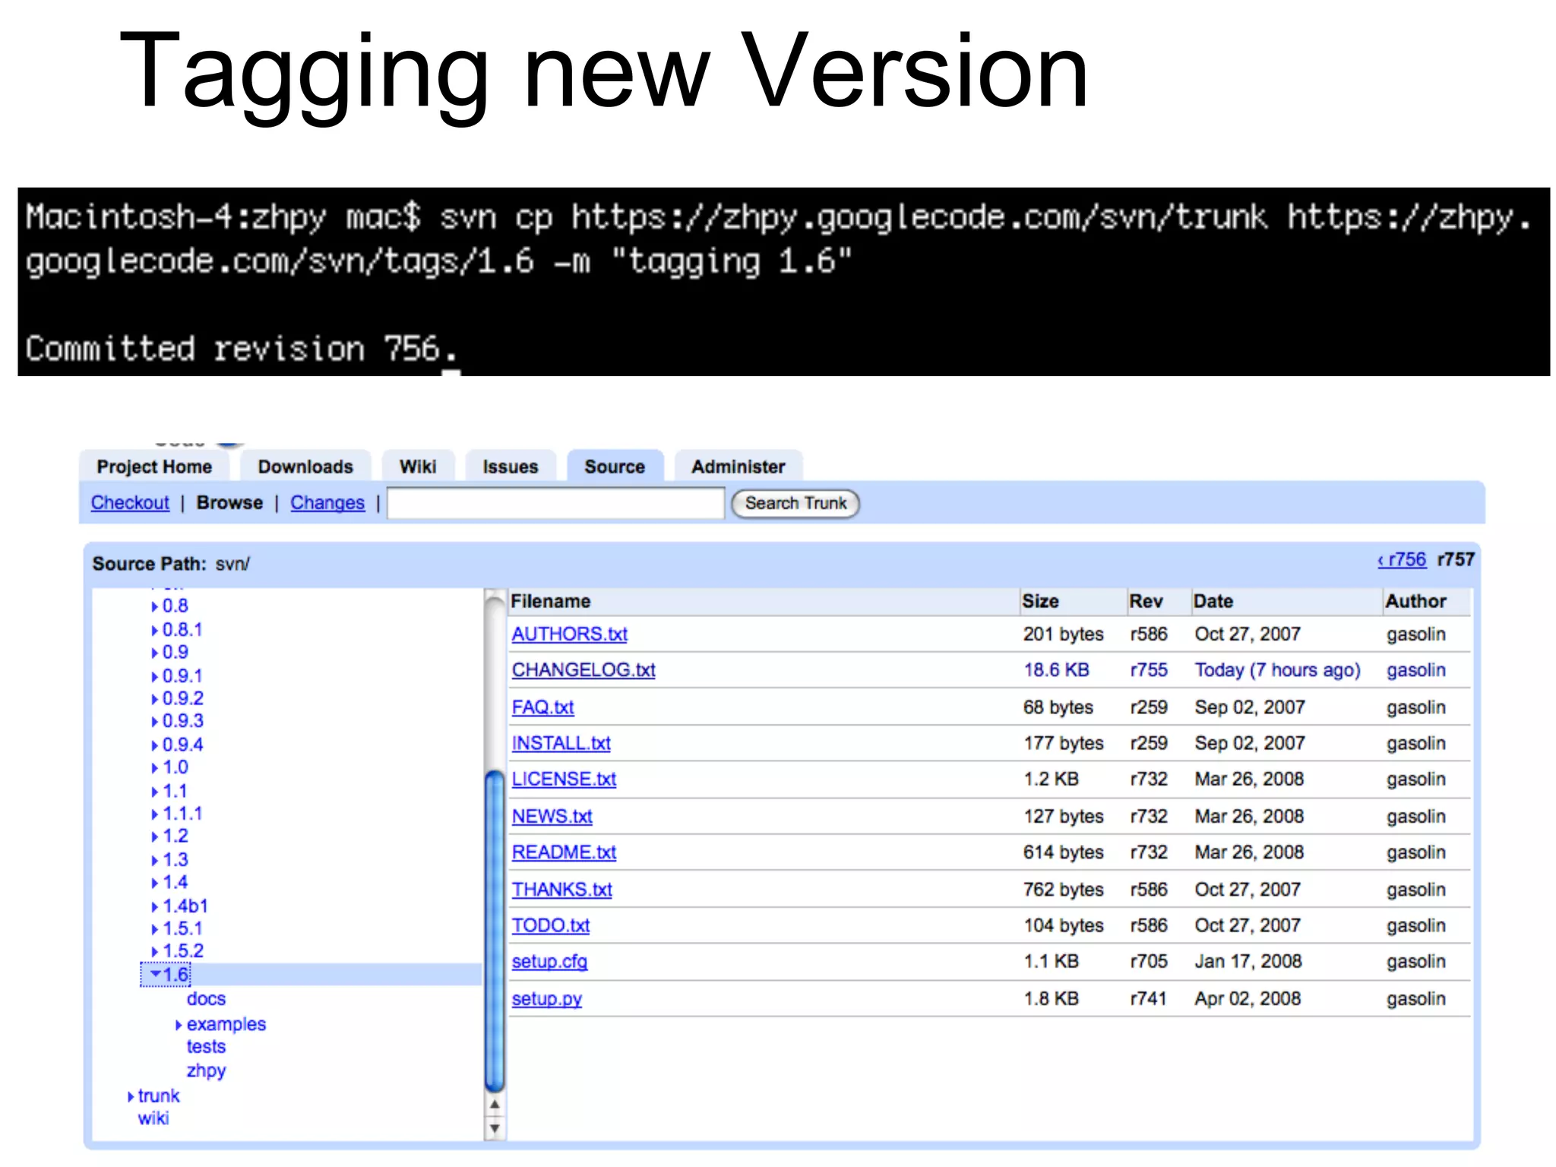Click r741 revision in setup.py row
Screen dimensions: 1556x1167
1148,999
